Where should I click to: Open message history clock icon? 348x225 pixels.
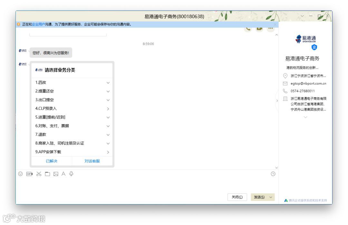(273, 174)
